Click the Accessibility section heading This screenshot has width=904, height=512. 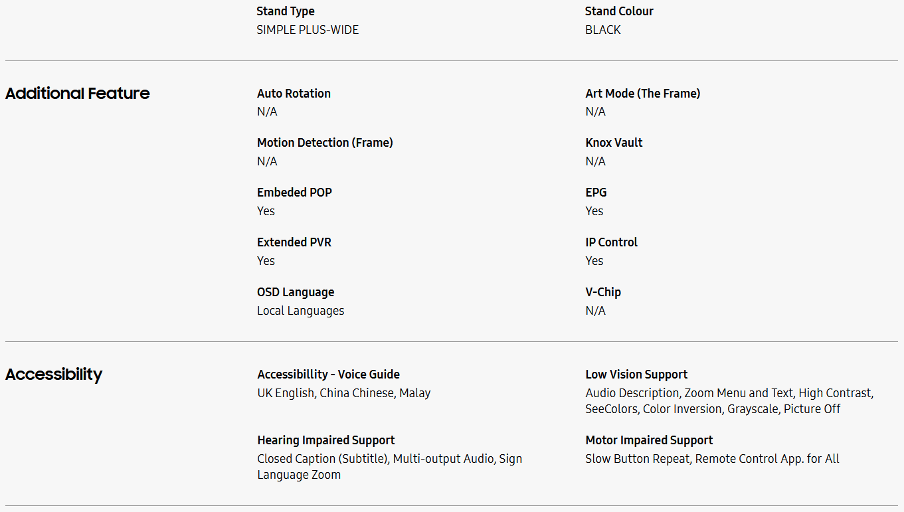pos(54,375)
